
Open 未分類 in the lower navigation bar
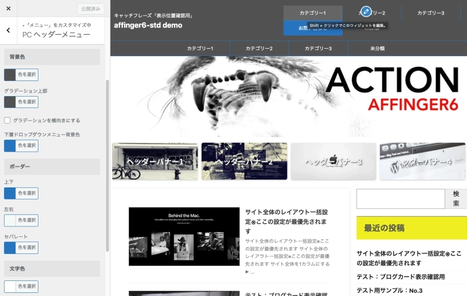(x=377, y=48)
